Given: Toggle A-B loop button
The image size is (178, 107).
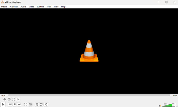Looking at the screenshot, I should (x=14, y=99).
